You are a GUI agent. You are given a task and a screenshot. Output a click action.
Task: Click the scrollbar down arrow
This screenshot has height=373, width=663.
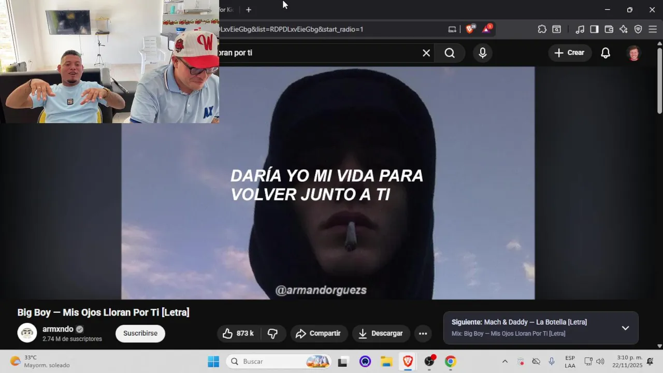659,346
